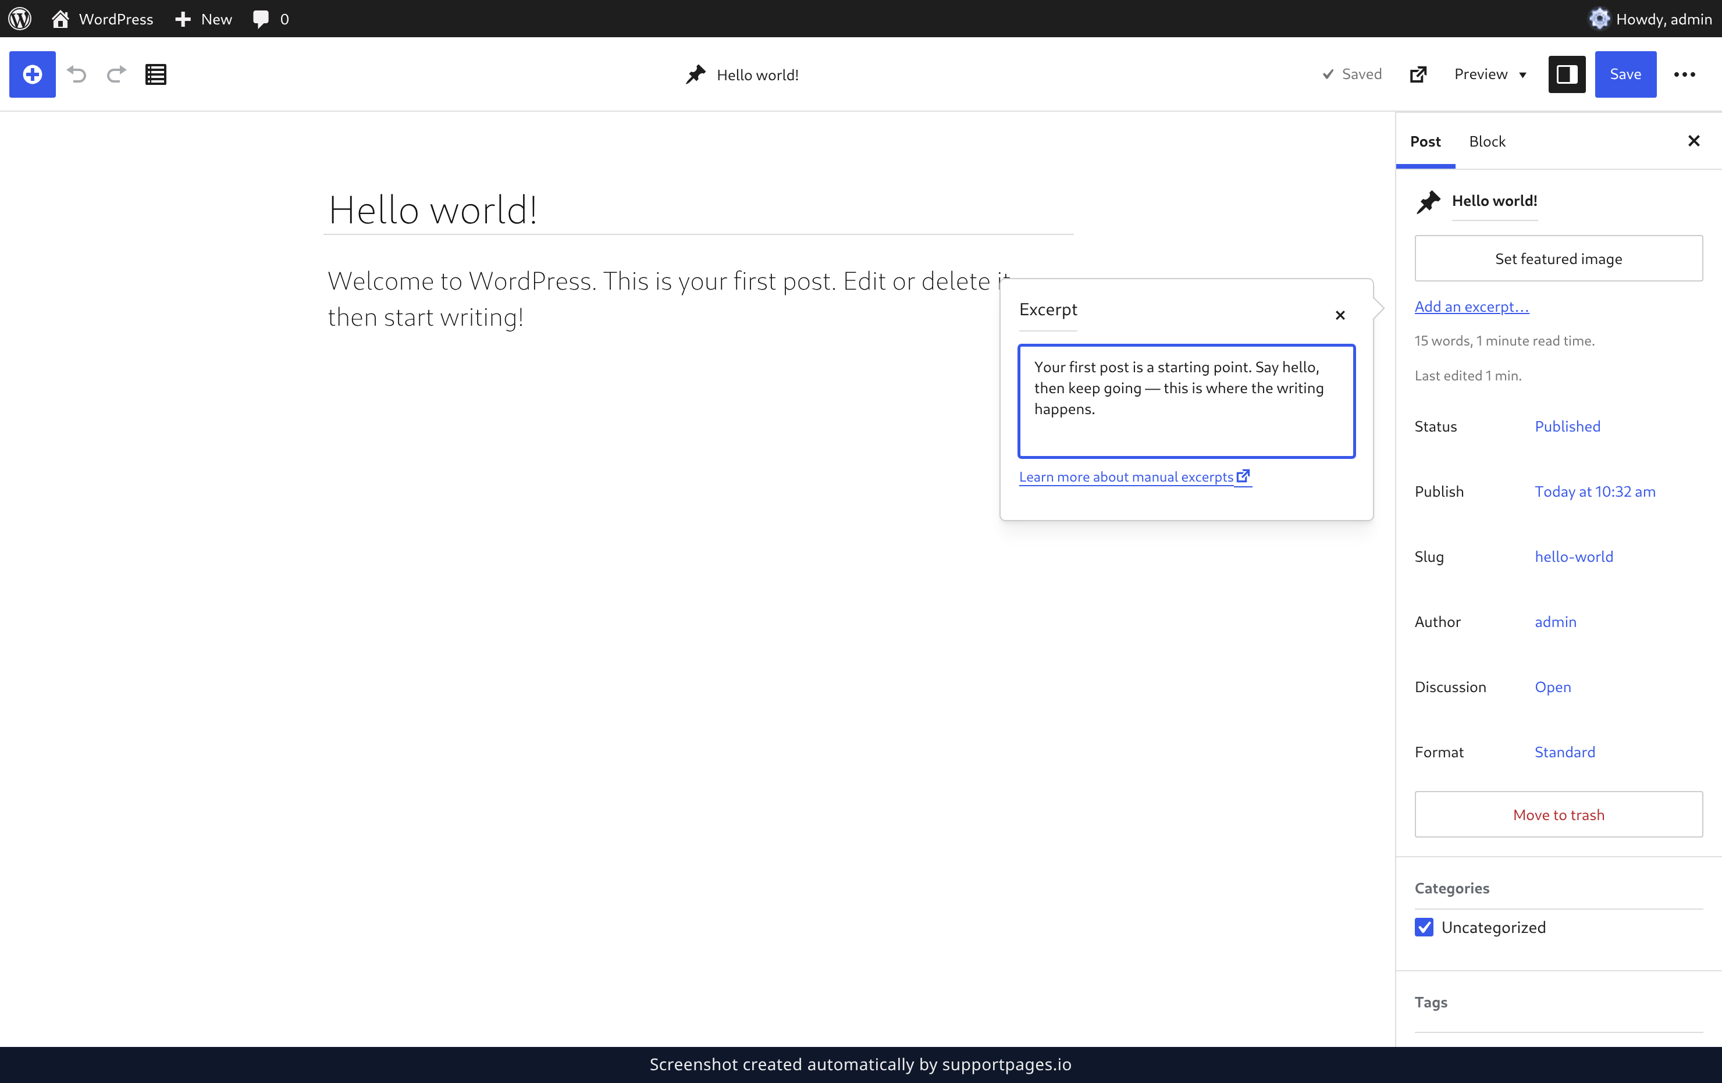Open the Published status dropdown
The width and height of the screenshot is (1722, 1083).
tap(1567, 426)
